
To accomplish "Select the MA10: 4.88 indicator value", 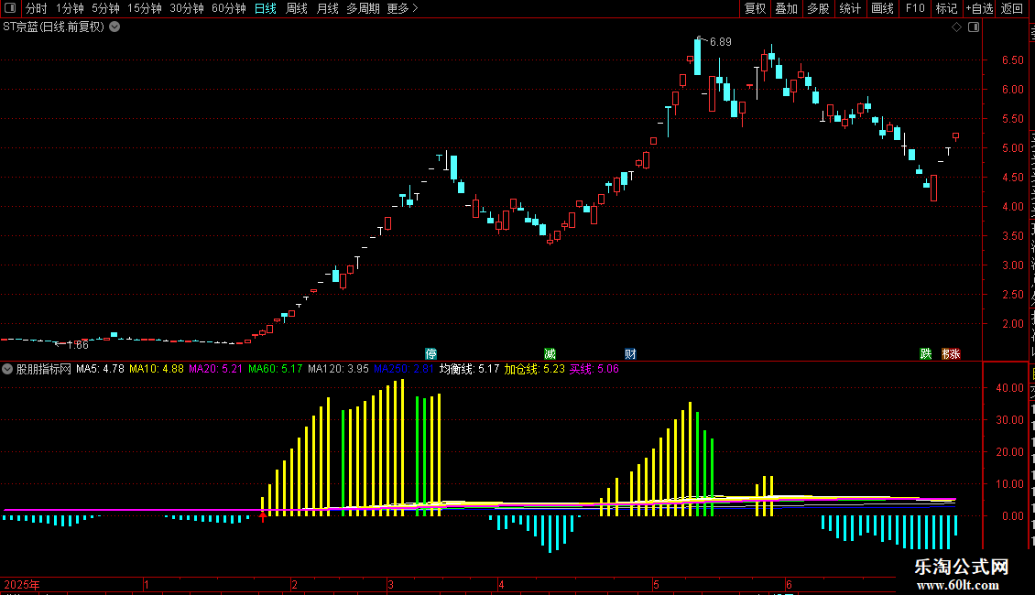I will [x=157, y=370].
